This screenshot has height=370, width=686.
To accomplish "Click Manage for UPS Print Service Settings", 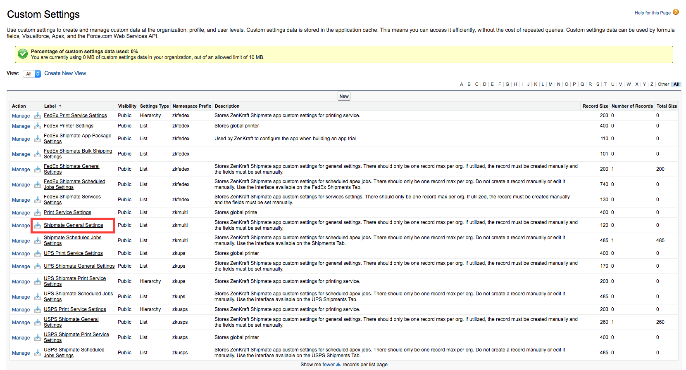I will [21, 254].
